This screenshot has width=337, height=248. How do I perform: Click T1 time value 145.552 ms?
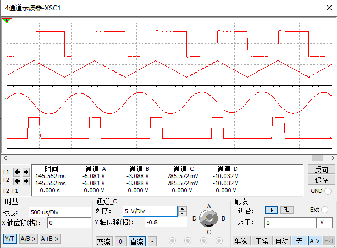pos(51,176)
